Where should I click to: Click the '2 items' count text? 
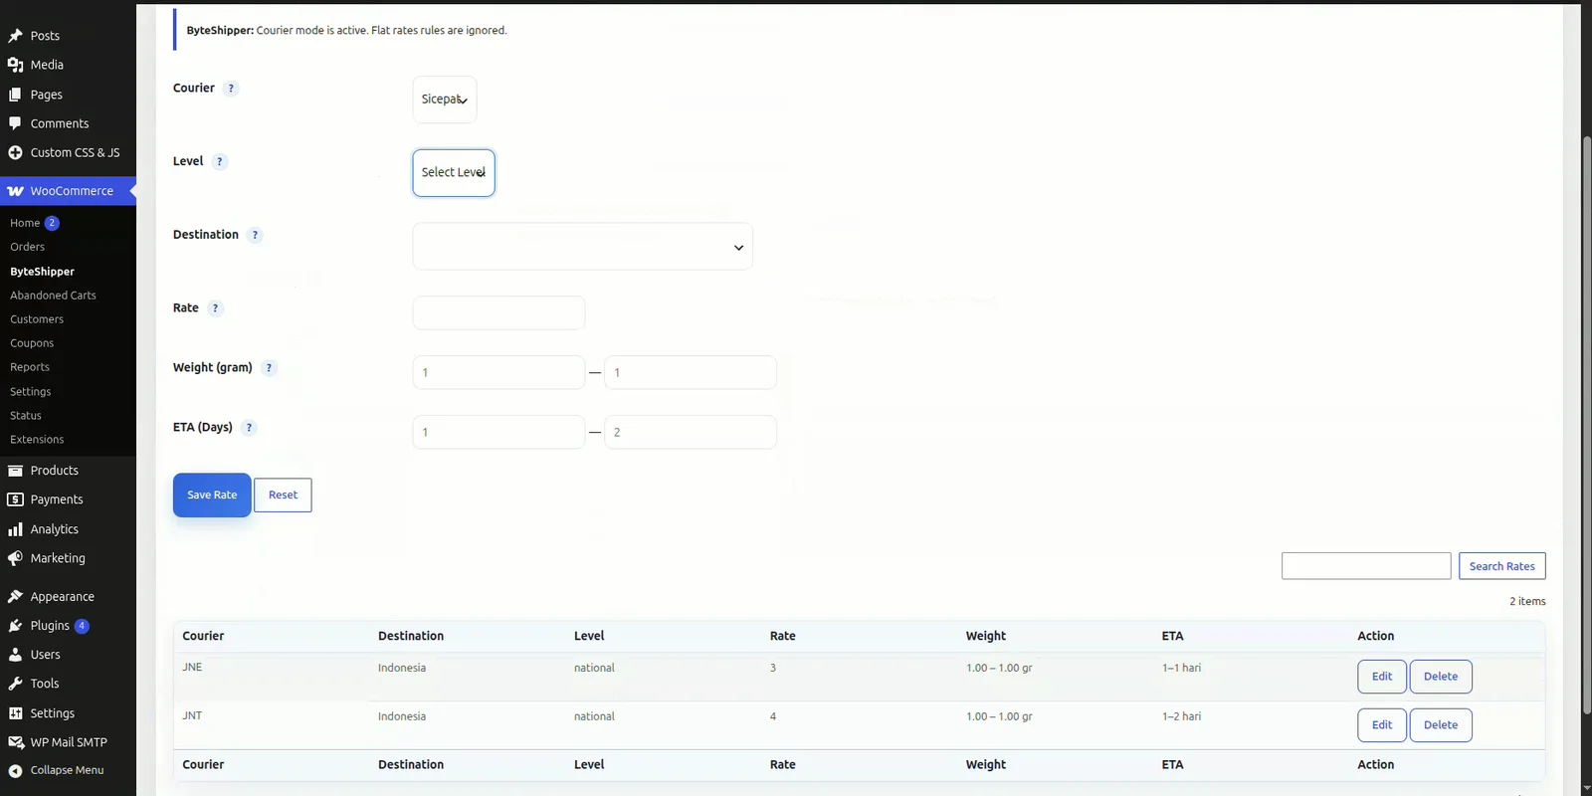click(1527, 601)
